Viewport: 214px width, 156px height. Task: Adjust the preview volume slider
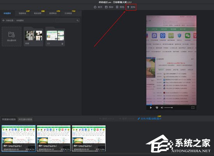click(x=168, y=107)
